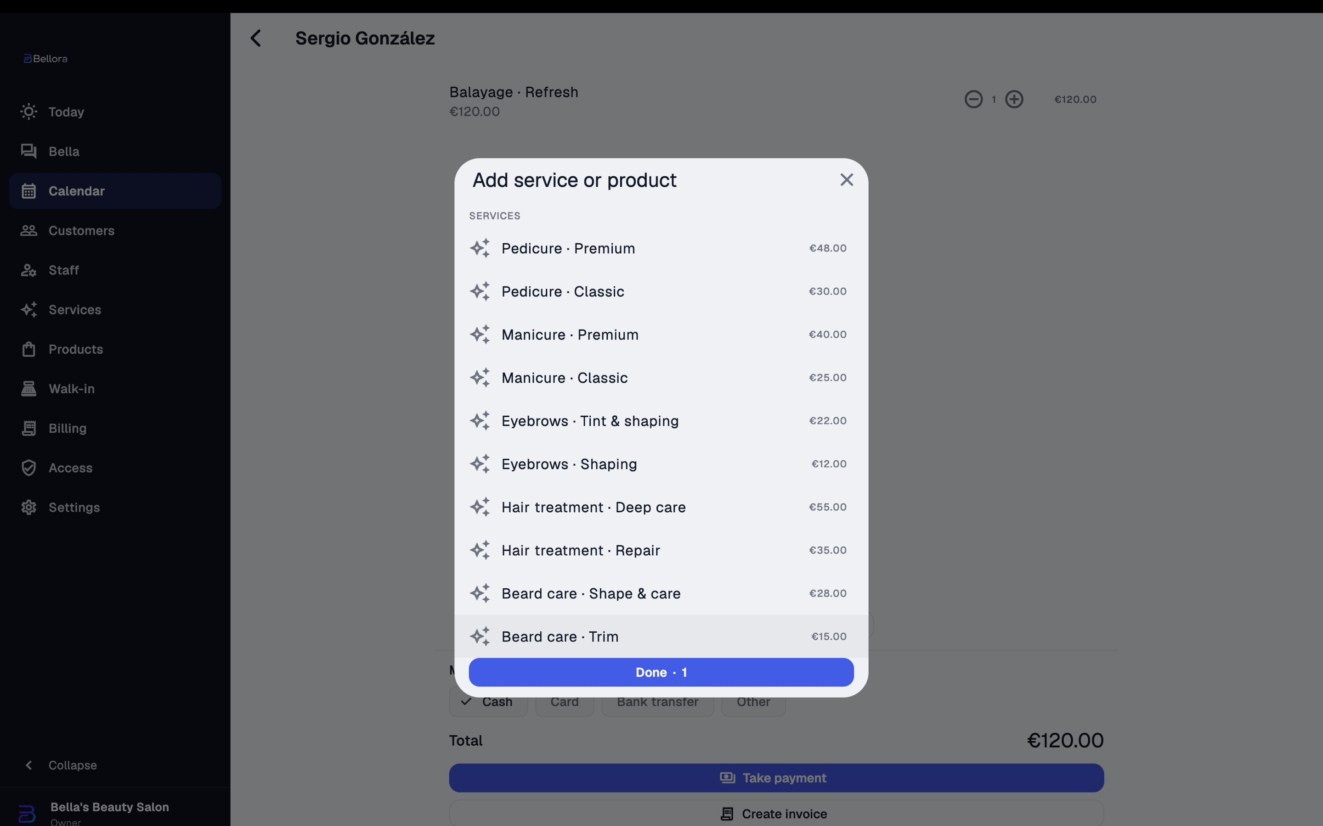The image size is (1323, 826).
Task: Click the Take payment cash icon
Action: 727,778
